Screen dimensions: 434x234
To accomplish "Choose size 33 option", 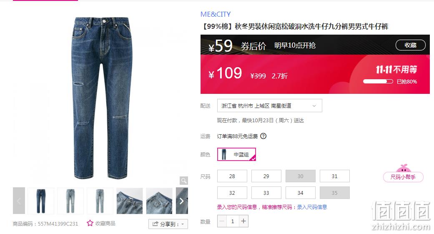I will [266, 193].
